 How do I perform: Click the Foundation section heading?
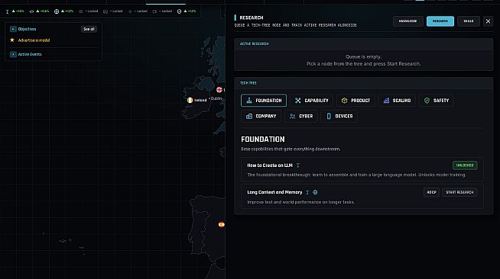[263, 139]
